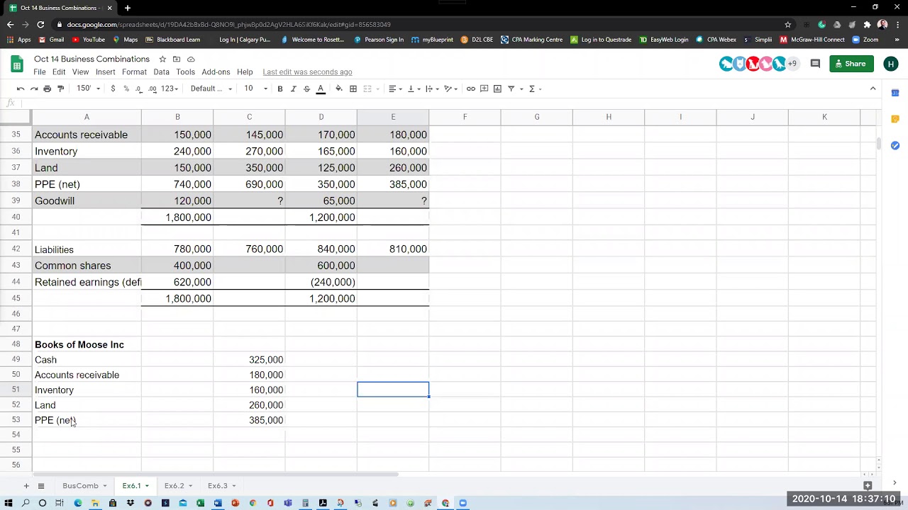The width and height of the screenshot is (908, 510).
Task: Select the Goodwill cell
Action: (x=87, y=201)
